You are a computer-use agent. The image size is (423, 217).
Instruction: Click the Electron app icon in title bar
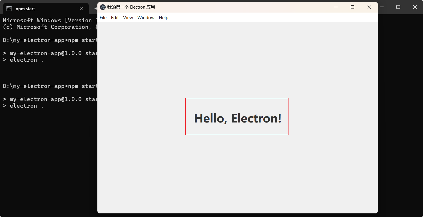pyautogui.click(x=103, y=7)
